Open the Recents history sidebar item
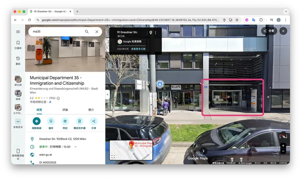This screenshot has width=301, height=179. [x=18, y=61]
